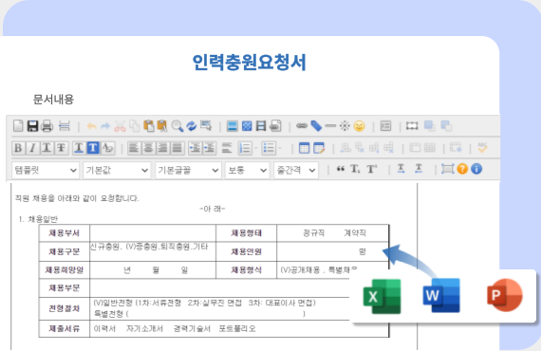Image resolution: width=541 pixels, height=351 pixels.
Task: Click the Word application icon
Action: [441, 295]
